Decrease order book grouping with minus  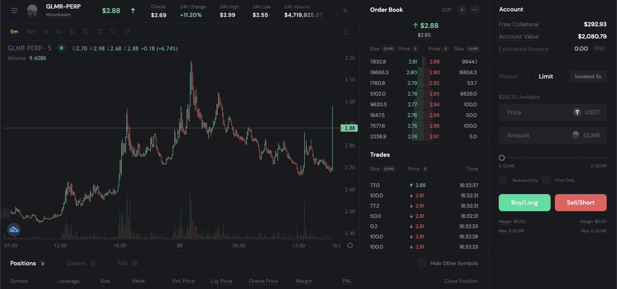pyautogui.click(x=475, y=10)
